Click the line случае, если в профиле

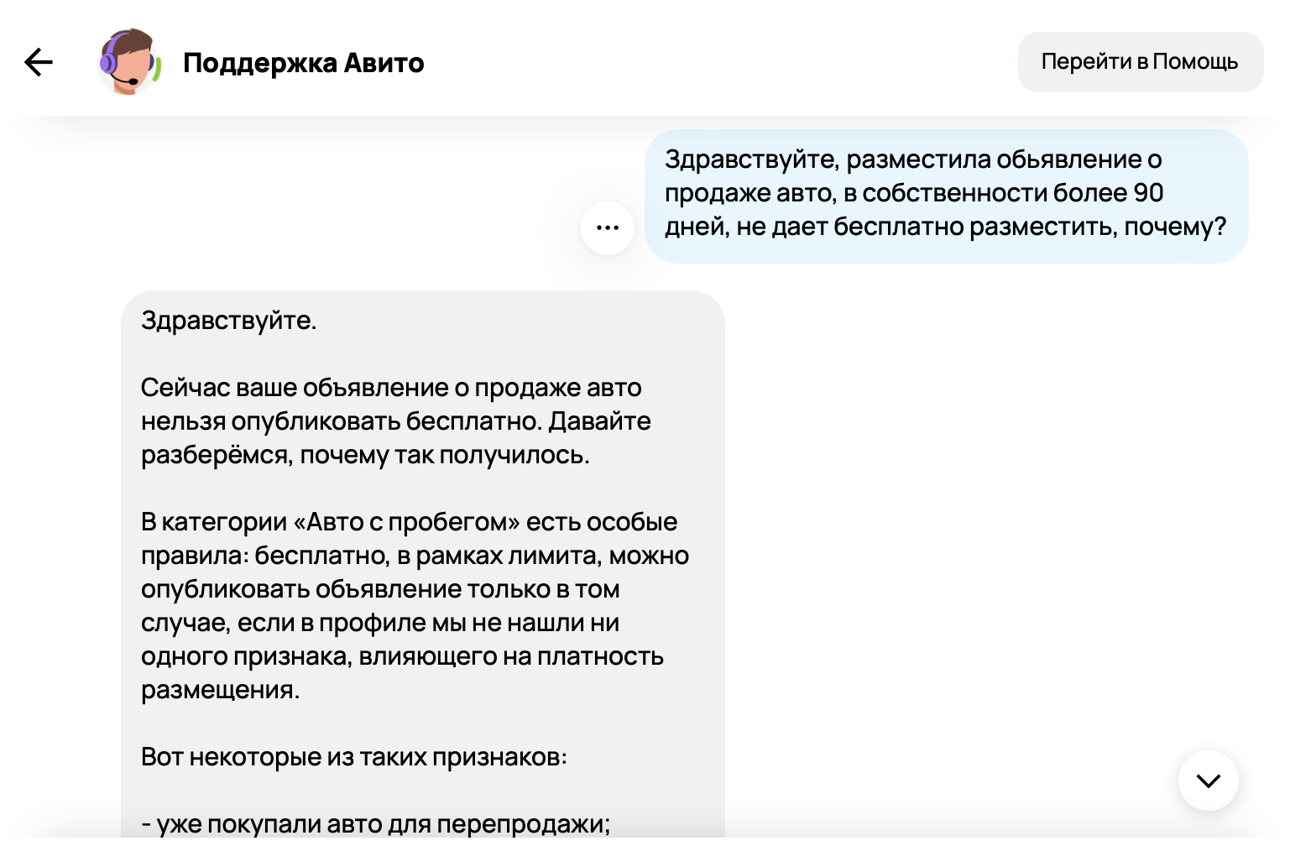[x=379, y=623]
